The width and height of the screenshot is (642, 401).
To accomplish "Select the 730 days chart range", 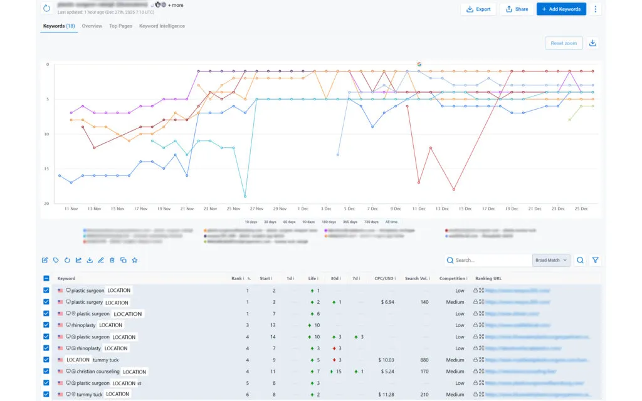I will pos(371,222).
